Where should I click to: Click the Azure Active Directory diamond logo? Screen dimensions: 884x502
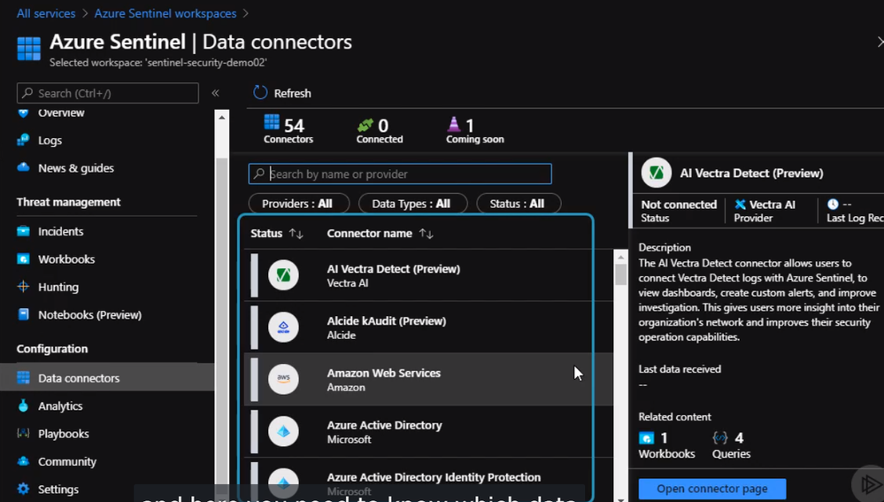tap(283, 431)
